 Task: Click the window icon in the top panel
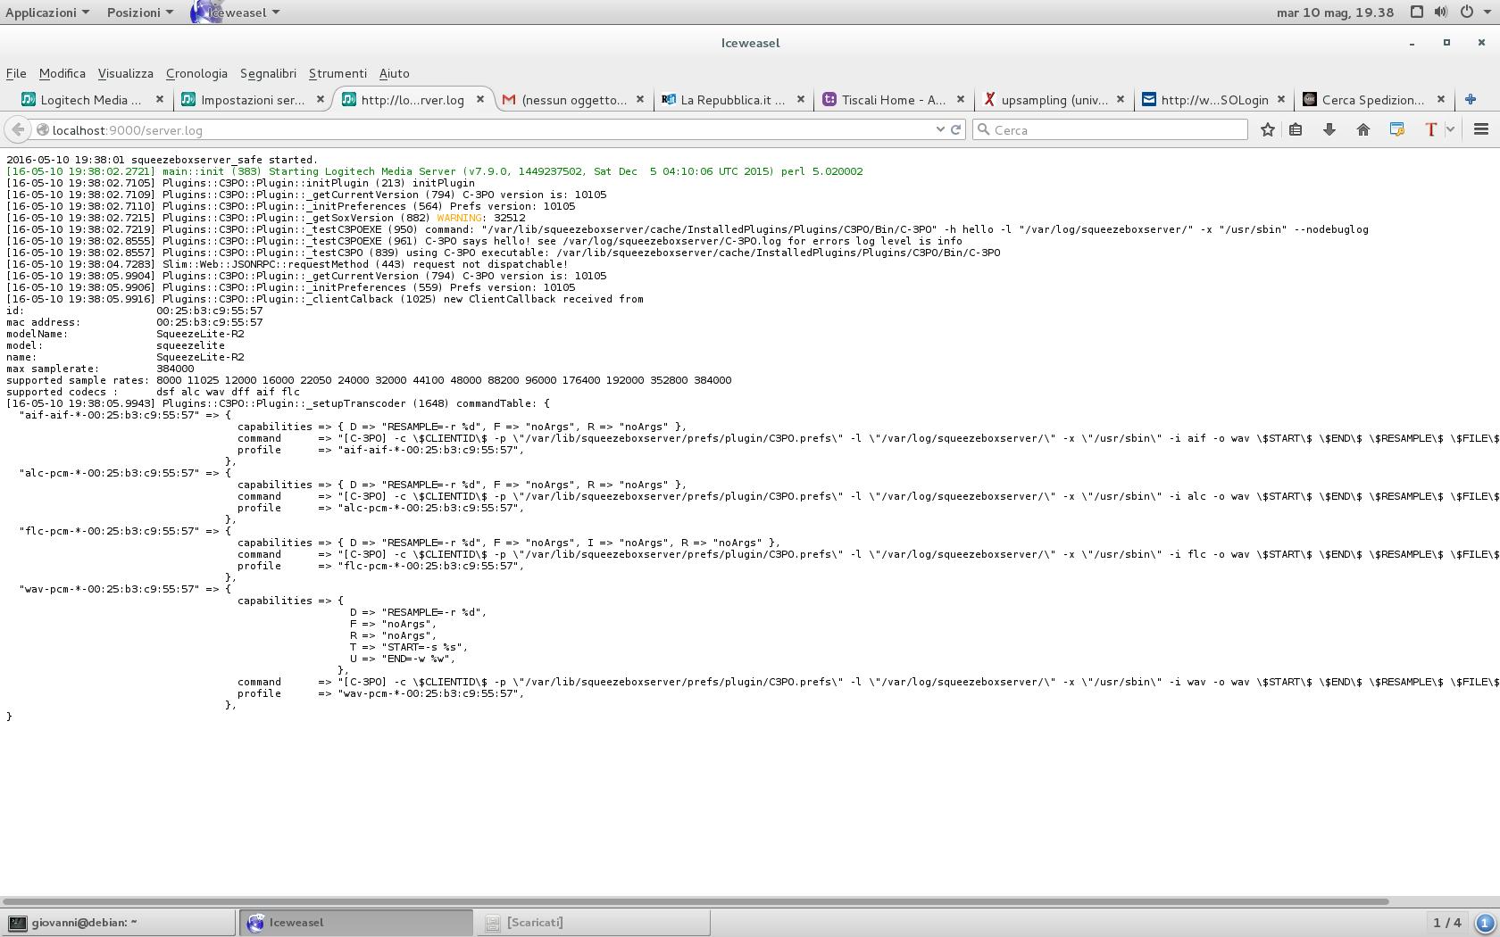tap(1417, 12)
